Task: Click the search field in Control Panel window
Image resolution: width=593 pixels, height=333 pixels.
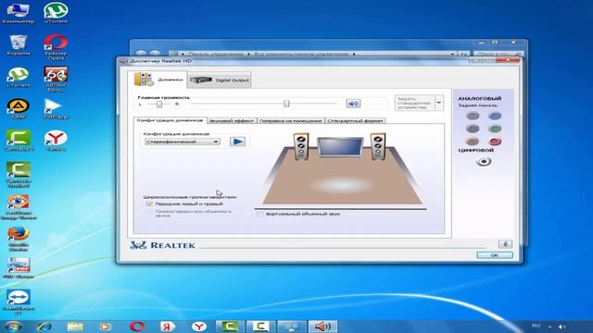Action: (498, 54)
